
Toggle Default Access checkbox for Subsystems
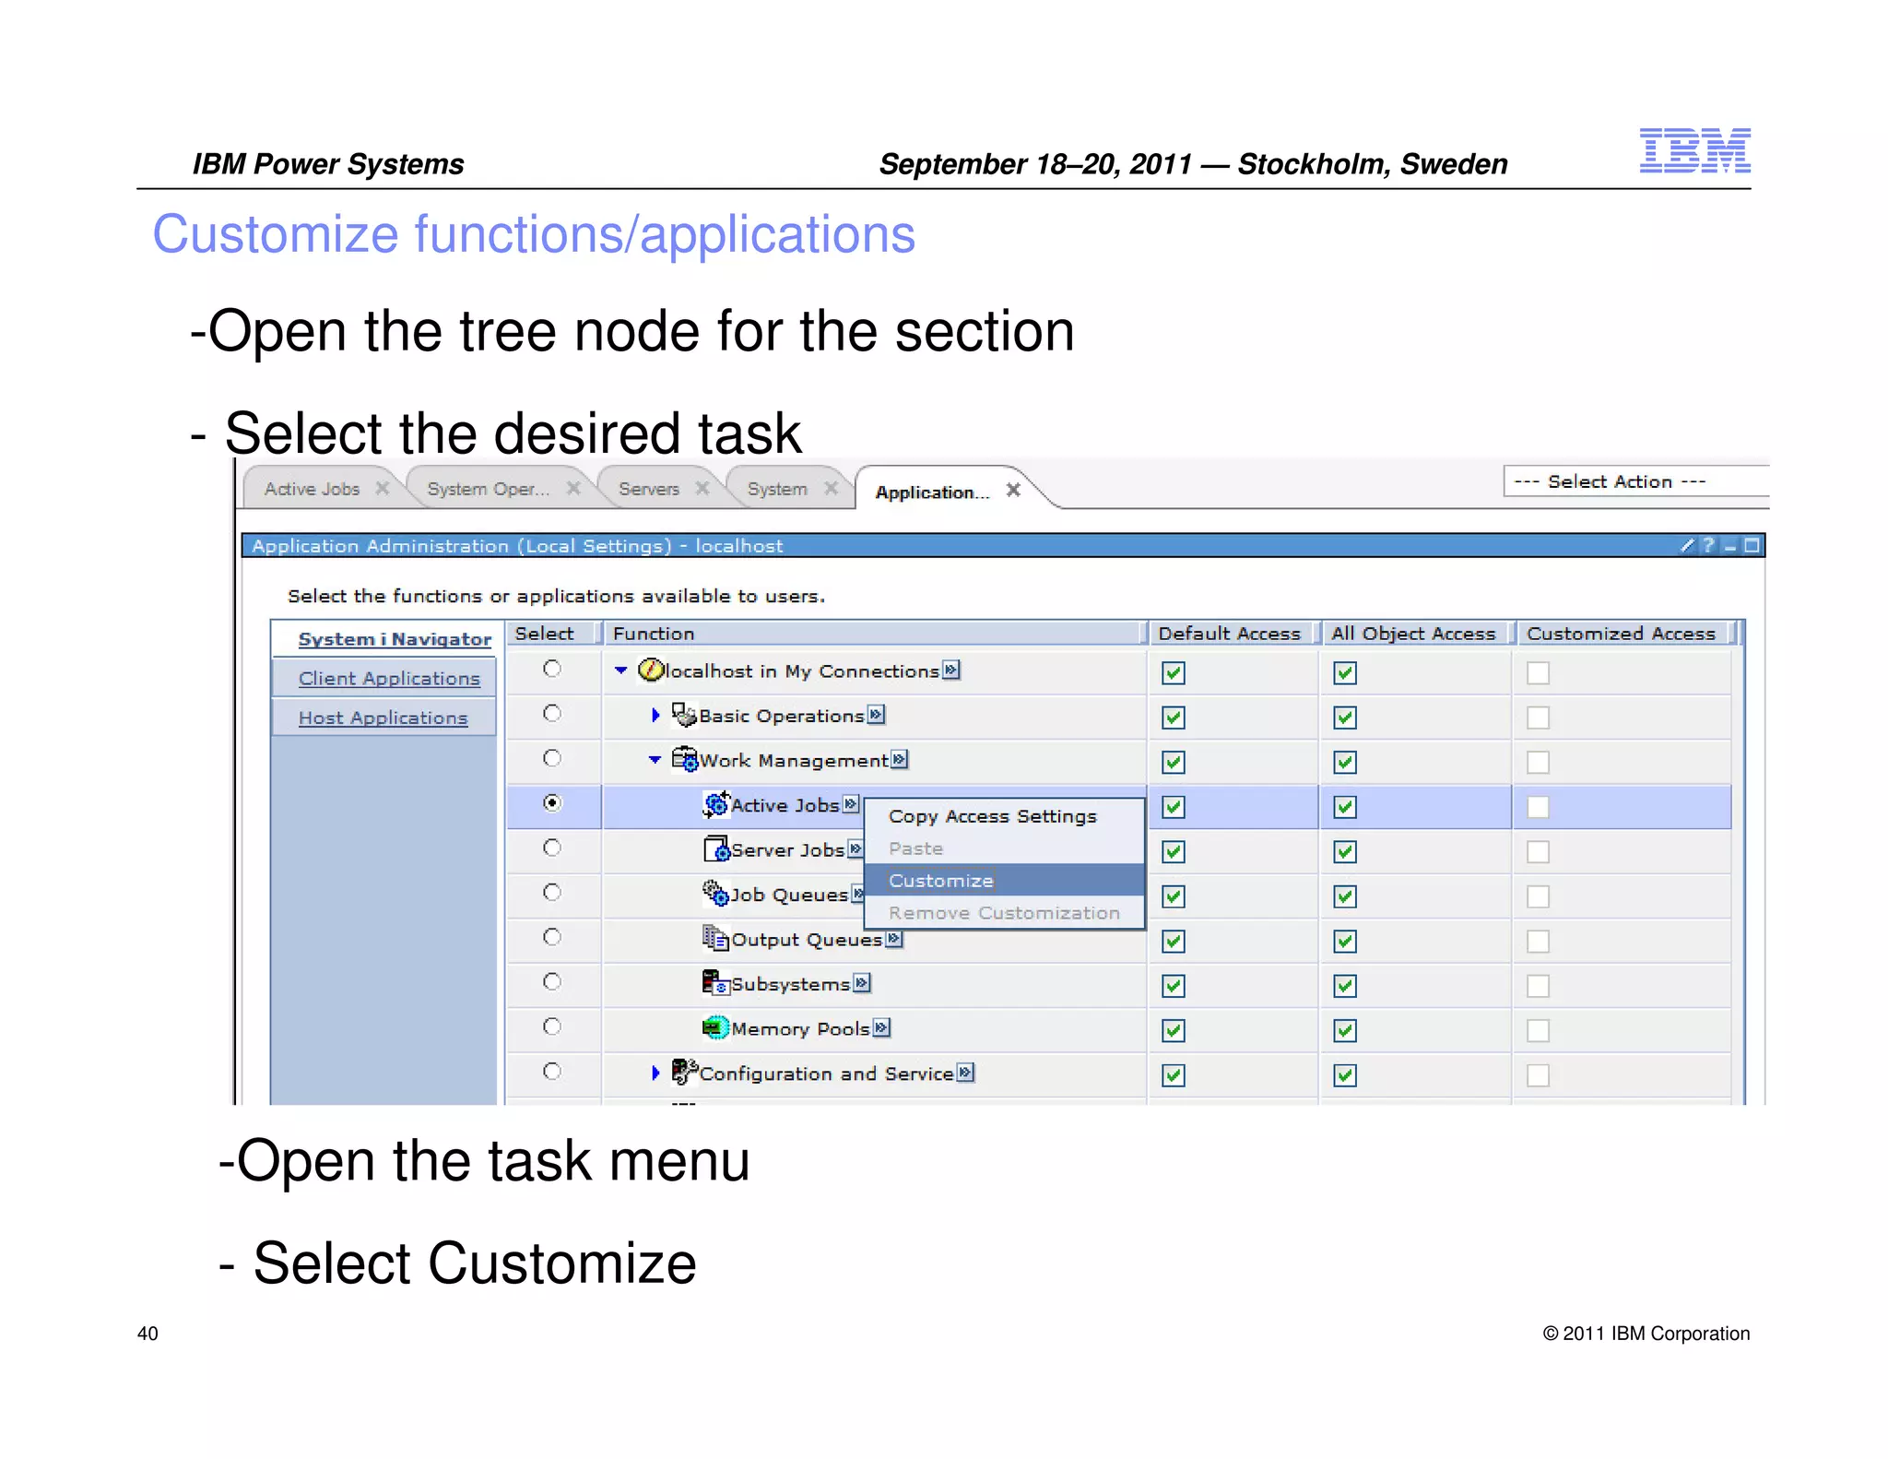tap(1174, 986)
